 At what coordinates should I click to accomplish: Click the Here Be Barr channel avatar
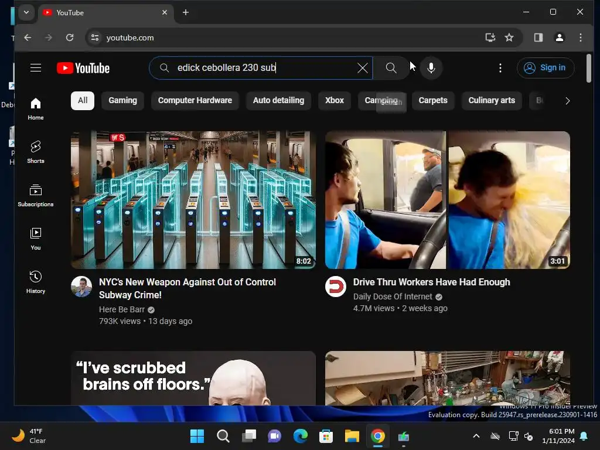click(x=81, y=287)
